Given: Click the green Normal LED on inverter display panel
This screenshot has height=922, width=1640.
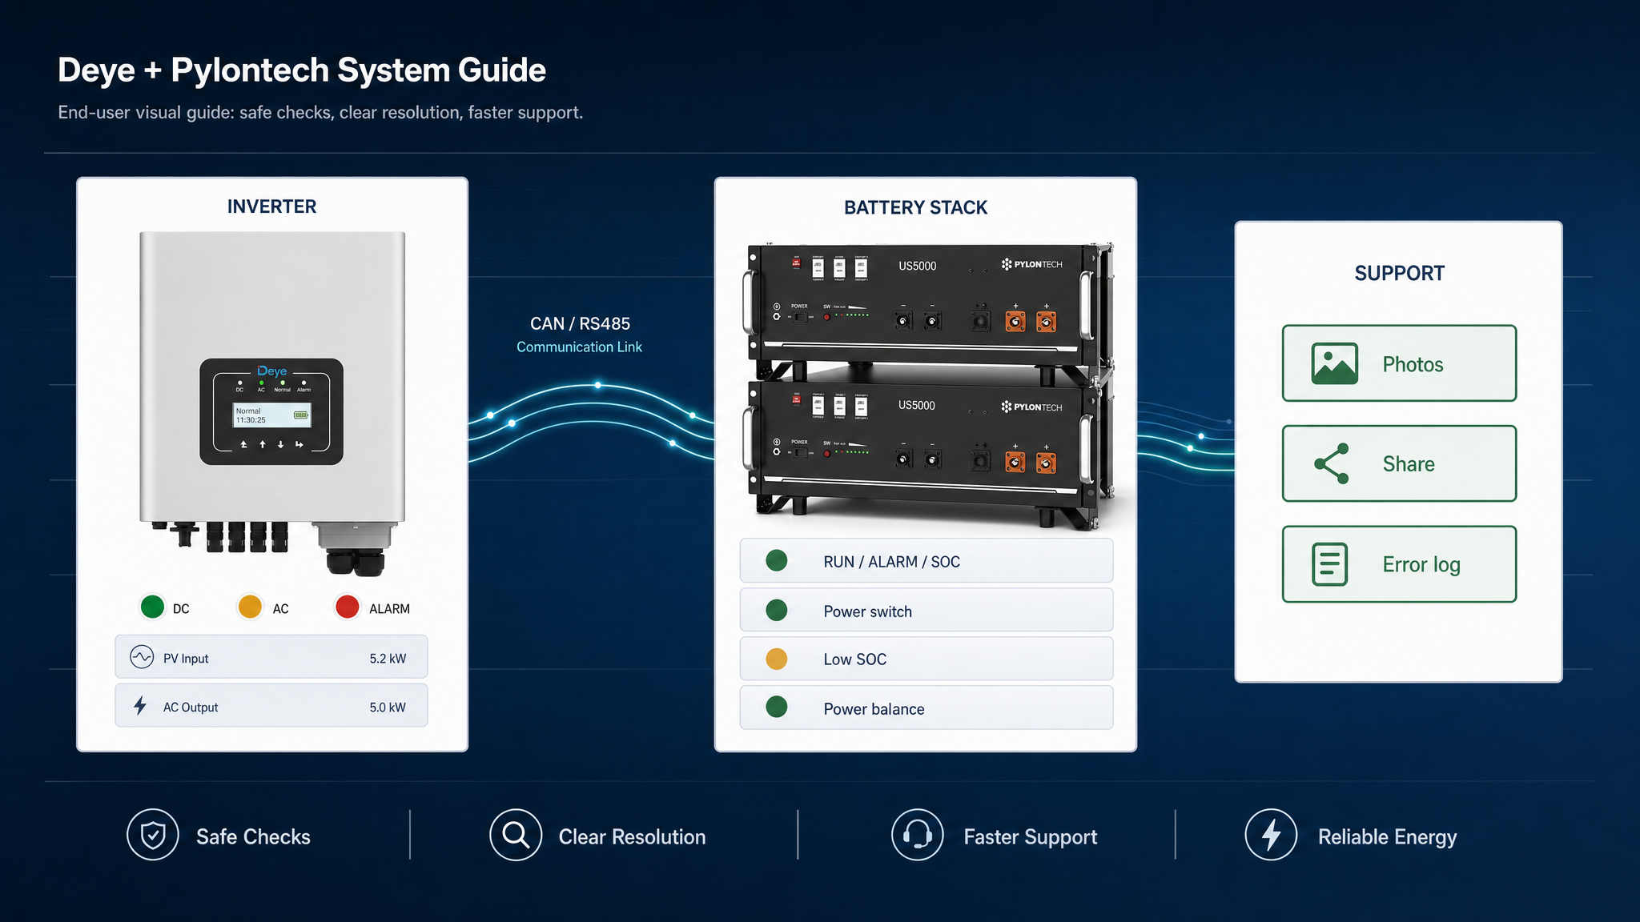Looking at the screenshot, I should tap(283, 383).
